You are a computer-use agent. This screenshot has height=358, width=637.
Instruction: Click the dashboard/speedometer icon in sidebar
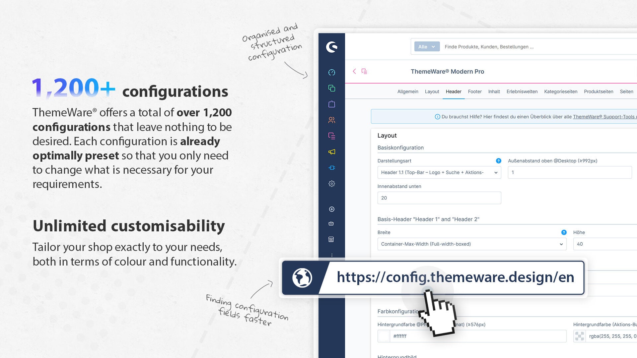pos(332,72)
